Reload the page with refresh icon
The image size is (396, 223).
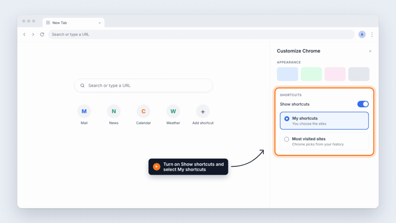[x=42, y=34]
